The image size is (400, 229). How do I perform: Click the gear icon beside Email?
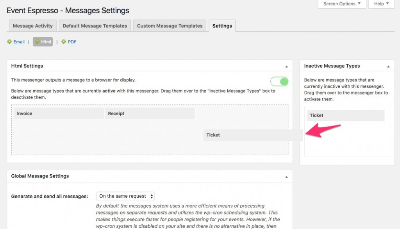pyautogui.click(x=9, y=41)
